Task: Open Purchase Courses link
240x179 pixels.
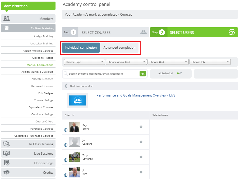Action: click(x=42, y=128)
